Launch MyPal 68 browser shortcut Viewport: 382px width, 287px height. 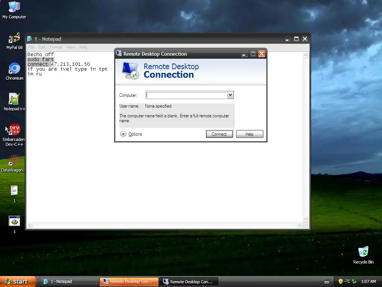pos(14,41)
